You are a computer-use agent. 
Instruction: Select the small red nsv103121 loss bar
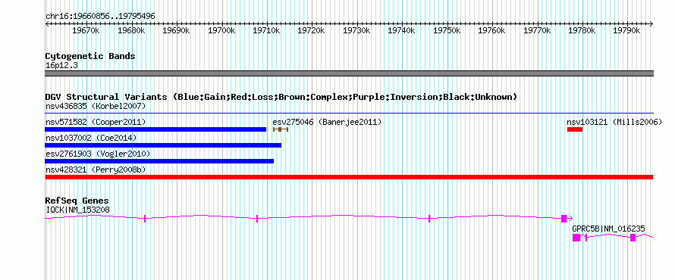pos(575,129)
